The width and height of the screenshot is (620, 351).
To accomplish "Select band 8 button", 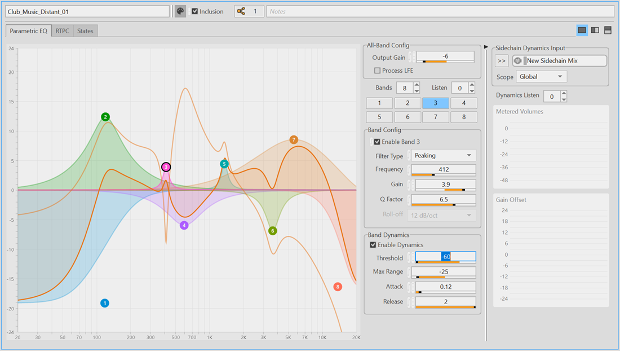I will (464, 117).
